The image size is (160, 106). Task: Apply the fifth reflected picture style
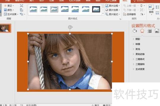coord(75,9)
